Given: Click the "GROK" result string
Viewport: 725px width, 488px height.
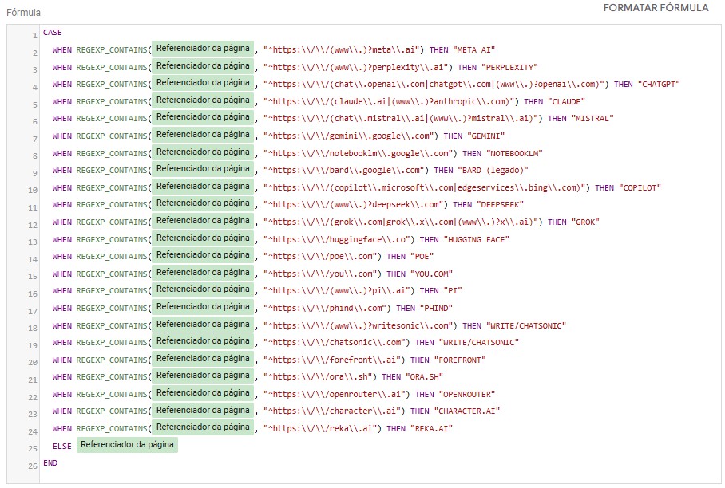Looking at the screenshot, I should coord(585,222).
